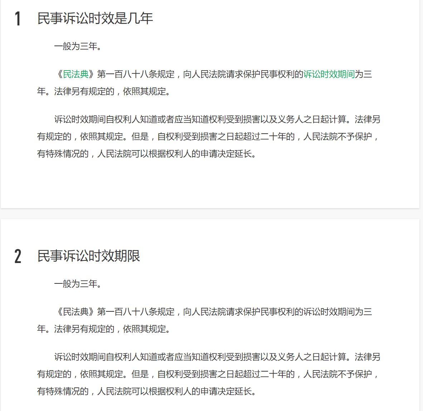Image resolution: width=423 pixels, height=411 pixels.
Task: Click 有规定的，依照其规定。但是 line in section 1
Action: 208,137
